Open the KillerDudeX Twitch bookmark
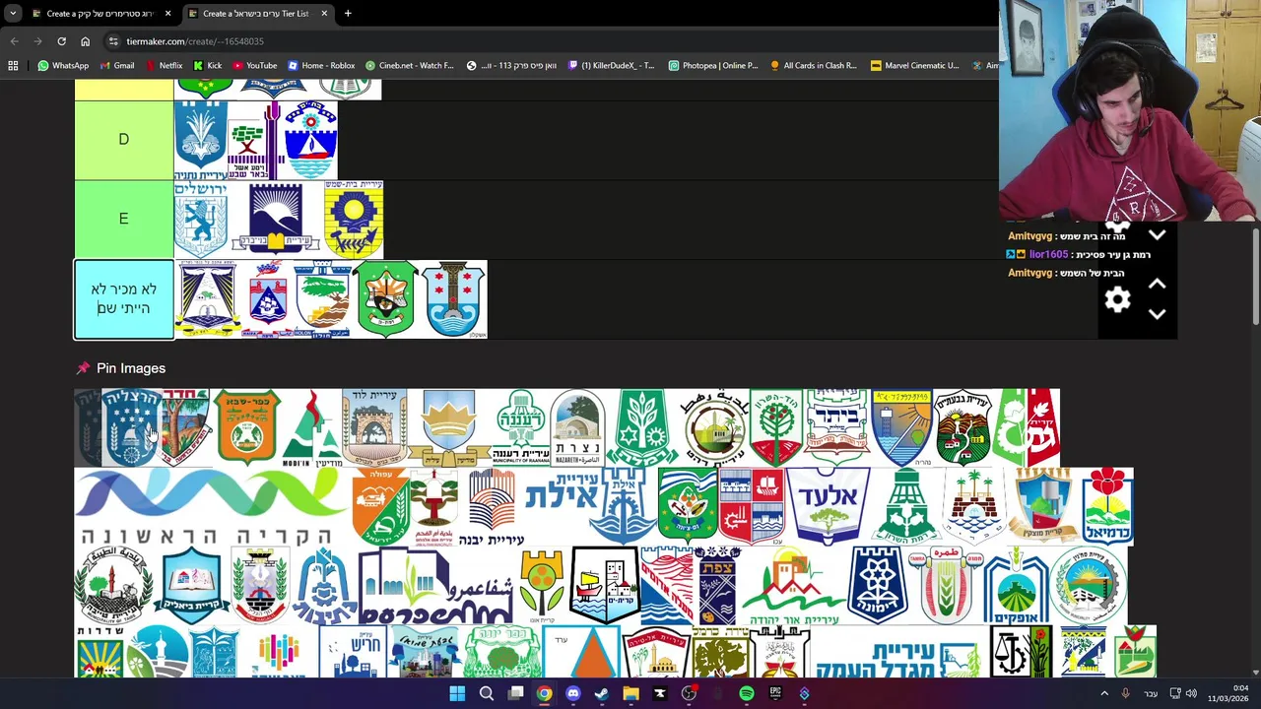 611,65
